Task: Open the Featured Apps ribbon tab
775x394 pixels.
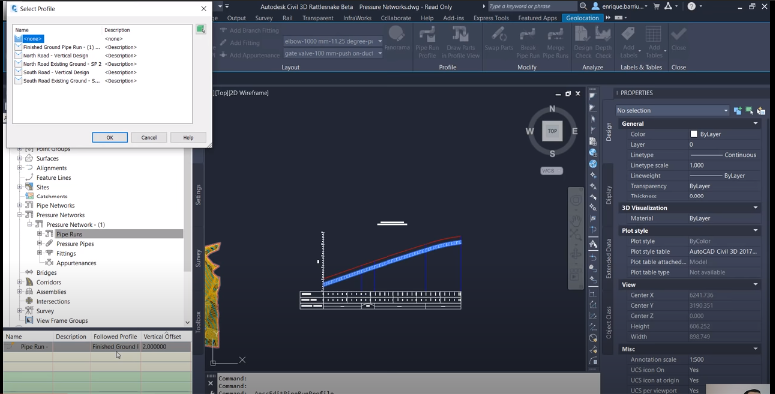Action: (537, 18)
